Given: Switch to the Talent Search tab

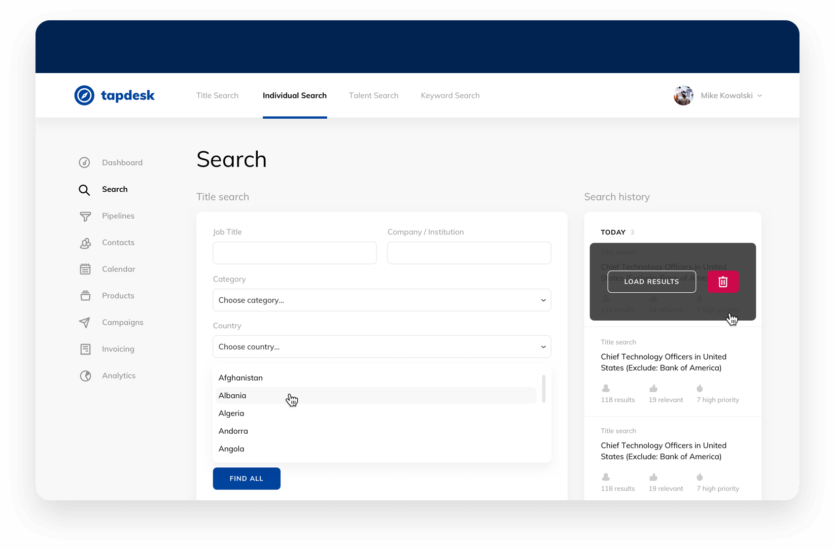Looking at the screenshot, I should pos(373,95).
